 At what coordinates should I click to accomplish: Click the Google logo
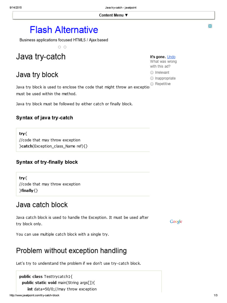pyautogui.click(x=176, y=222)
